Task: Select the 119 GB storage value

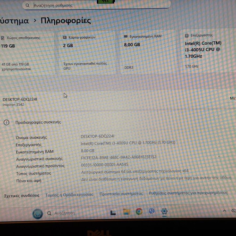Action: [8, 46]
